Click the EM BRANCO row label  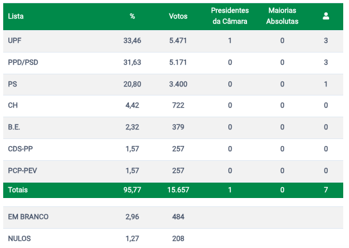(x=28, y=217)
